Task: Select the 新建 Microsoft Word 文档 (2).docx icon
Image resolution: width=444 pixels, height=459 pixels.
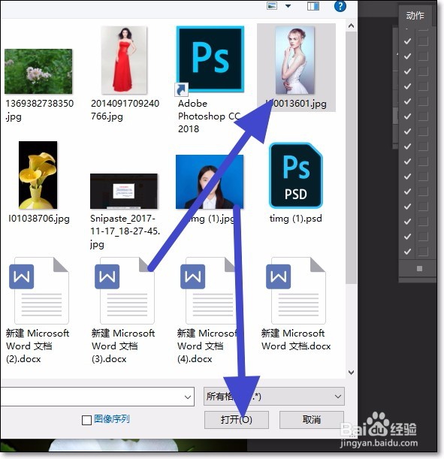Action: (x=38, y=291)
